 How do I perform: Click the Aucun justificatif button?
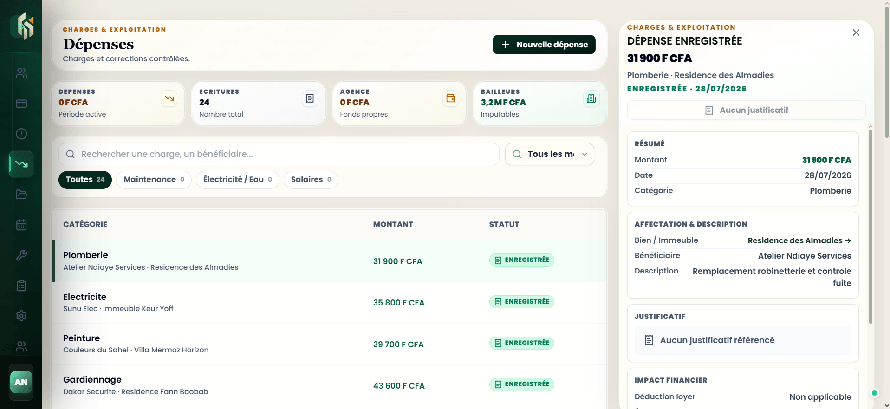(746, 110)
